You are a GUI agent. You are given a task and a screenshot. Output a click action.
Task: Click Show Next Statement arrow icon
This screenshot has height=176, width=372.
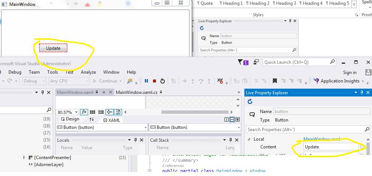point(184,81)
